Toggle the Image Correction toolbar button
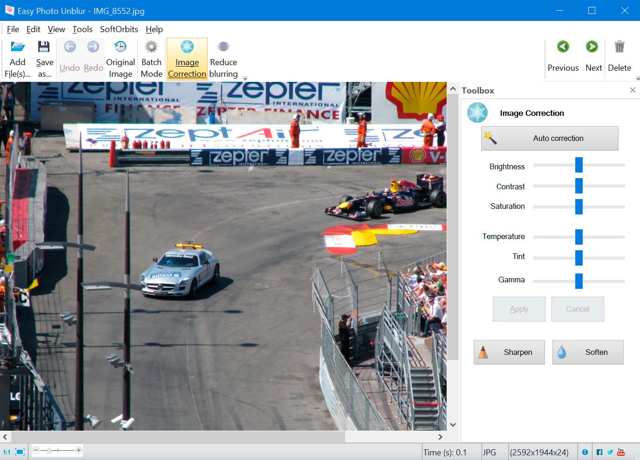Image resolution: width=640 pixels, height=460 pixels. click(x=187, y=59)
